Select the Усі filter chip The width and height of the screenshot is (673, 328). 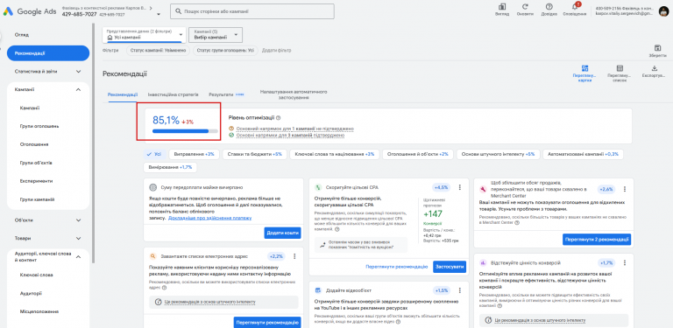[154, 154]
